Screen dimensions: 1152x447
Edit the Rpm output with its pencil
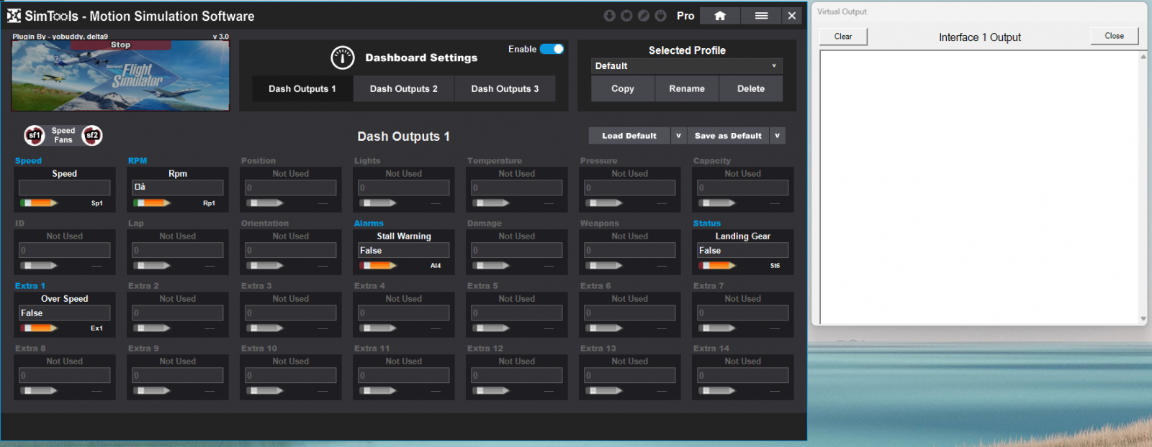152,203
